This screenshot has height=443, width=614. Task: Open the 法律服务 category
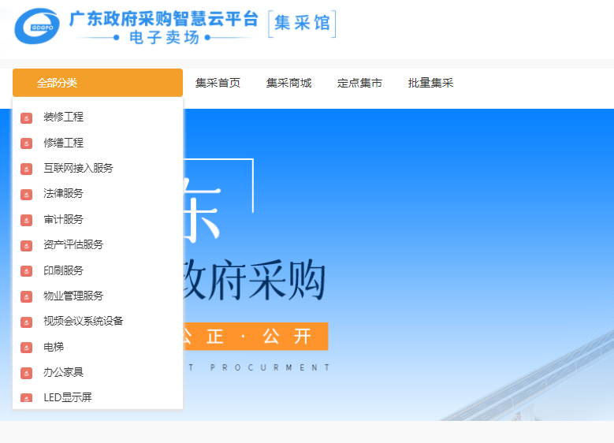[63, 193]
